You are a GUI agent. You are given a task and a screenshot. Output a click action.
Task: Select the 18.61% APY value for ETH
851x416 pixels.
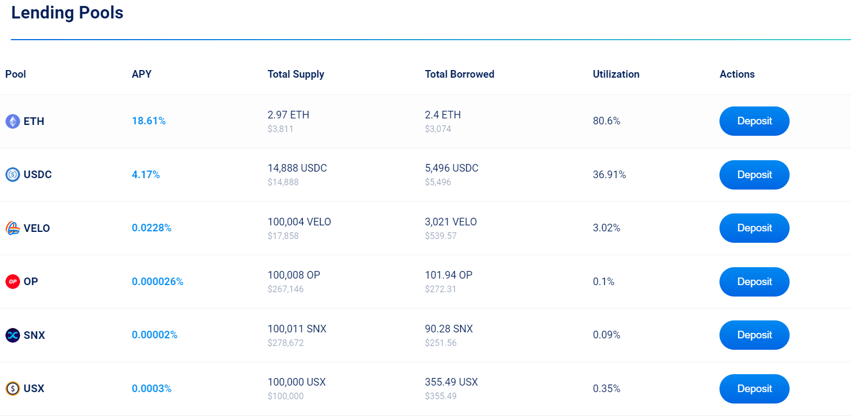point(148,121)
